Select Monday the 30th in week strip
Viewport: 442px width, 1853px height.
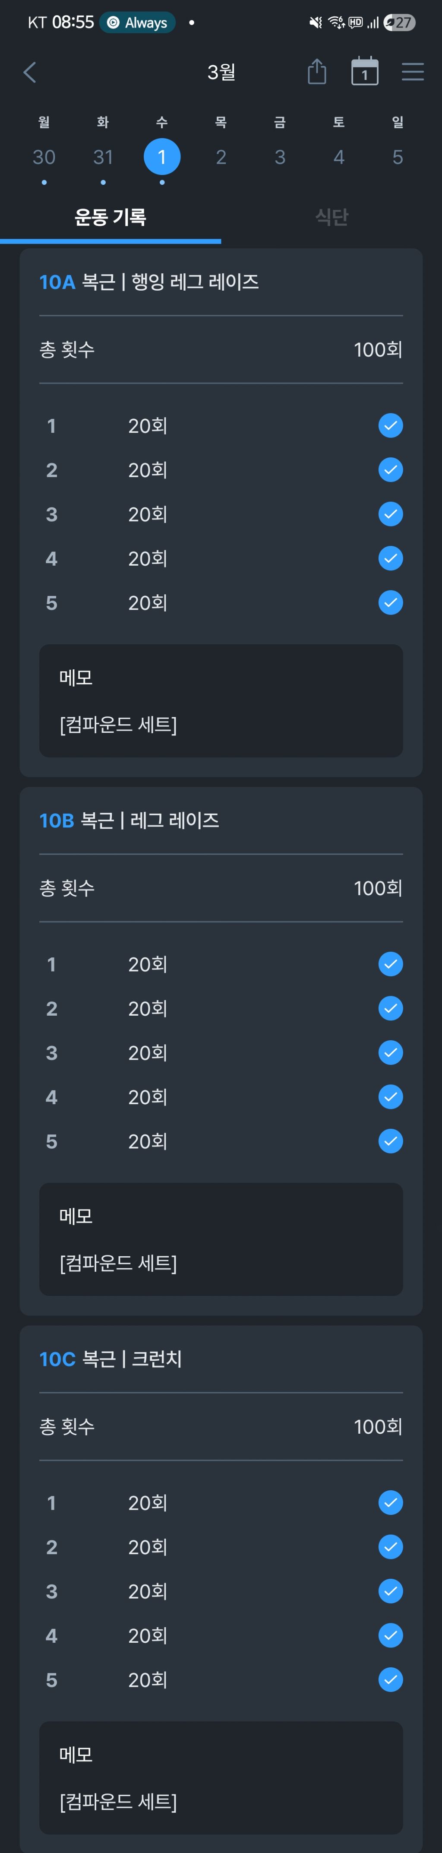click(x=44, y=157)
